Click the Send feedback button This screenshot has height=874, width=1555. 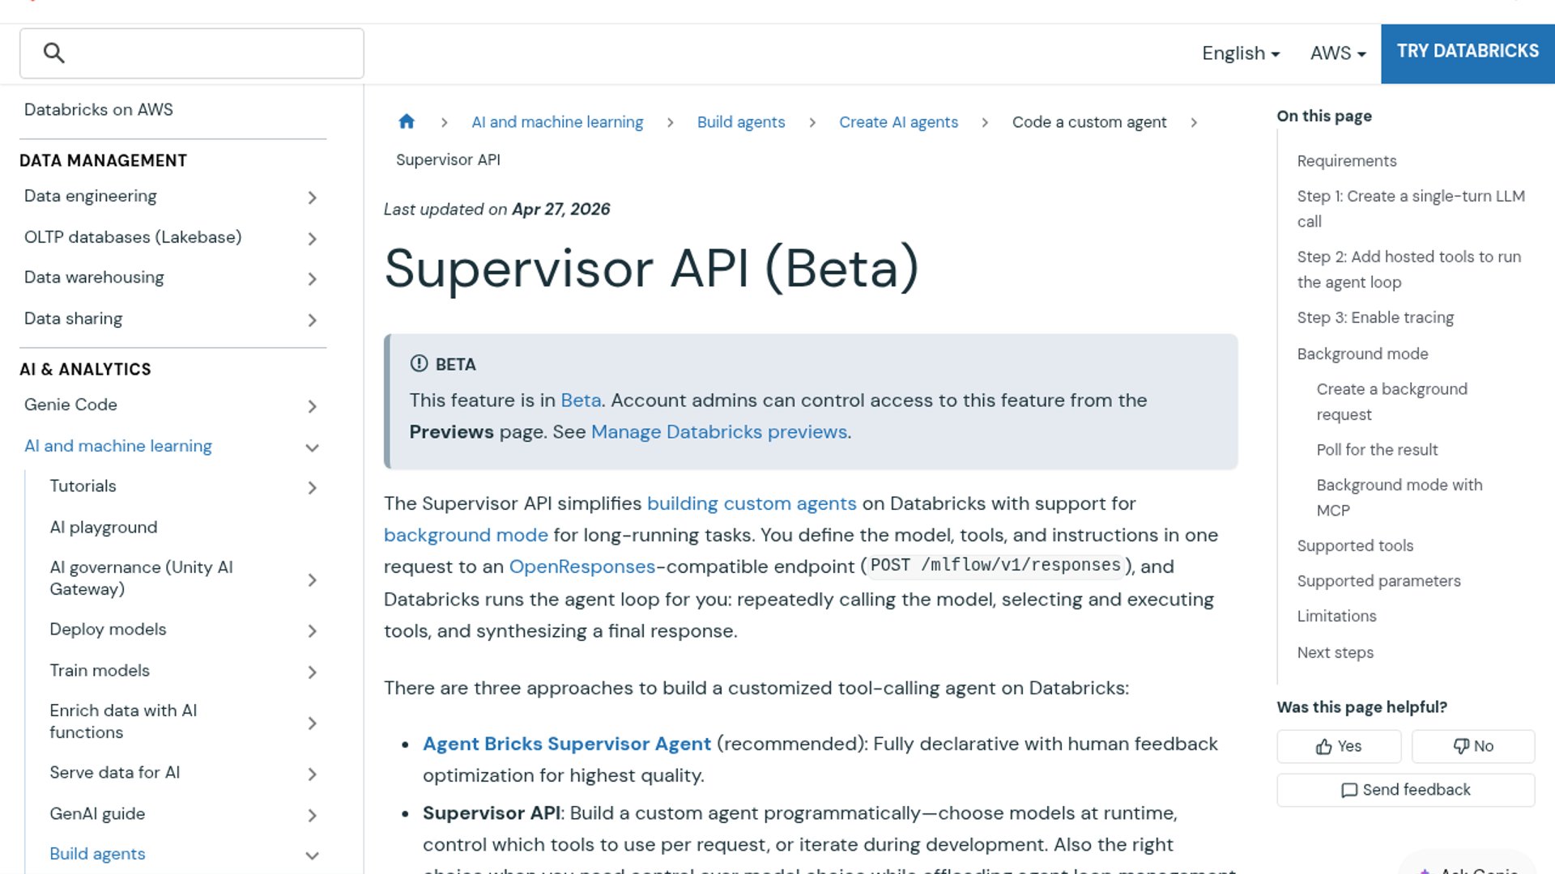click(1405, 790)
